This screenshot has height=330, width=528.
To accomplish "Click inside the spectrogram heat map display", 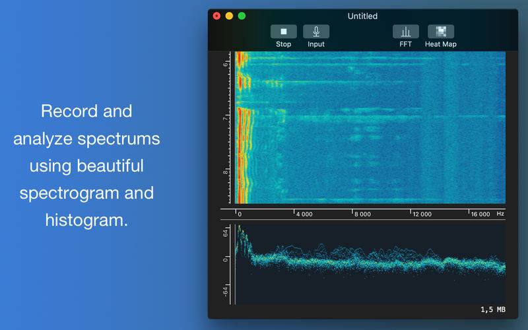I will [370, 127].
